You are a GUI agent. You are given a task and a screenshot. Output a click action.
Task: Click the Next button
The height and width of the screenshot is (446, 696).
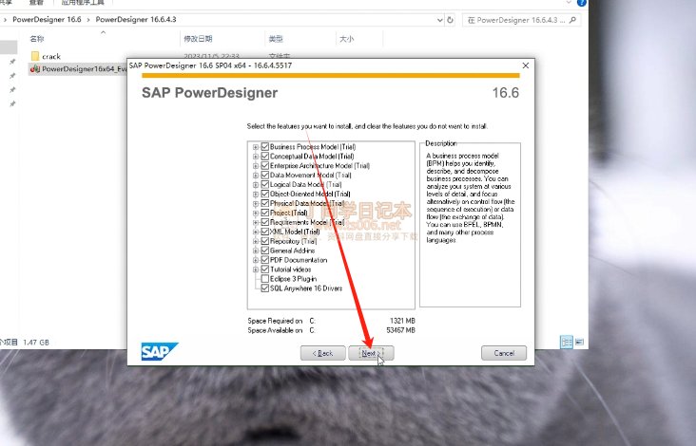pyautogui.click(x=371, y=353)
